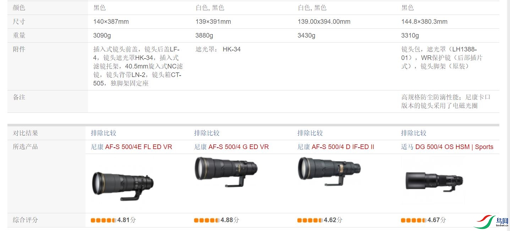
Task: Click the Nikon 500/4 D IF-ED II lens photo
Action: 329,172
